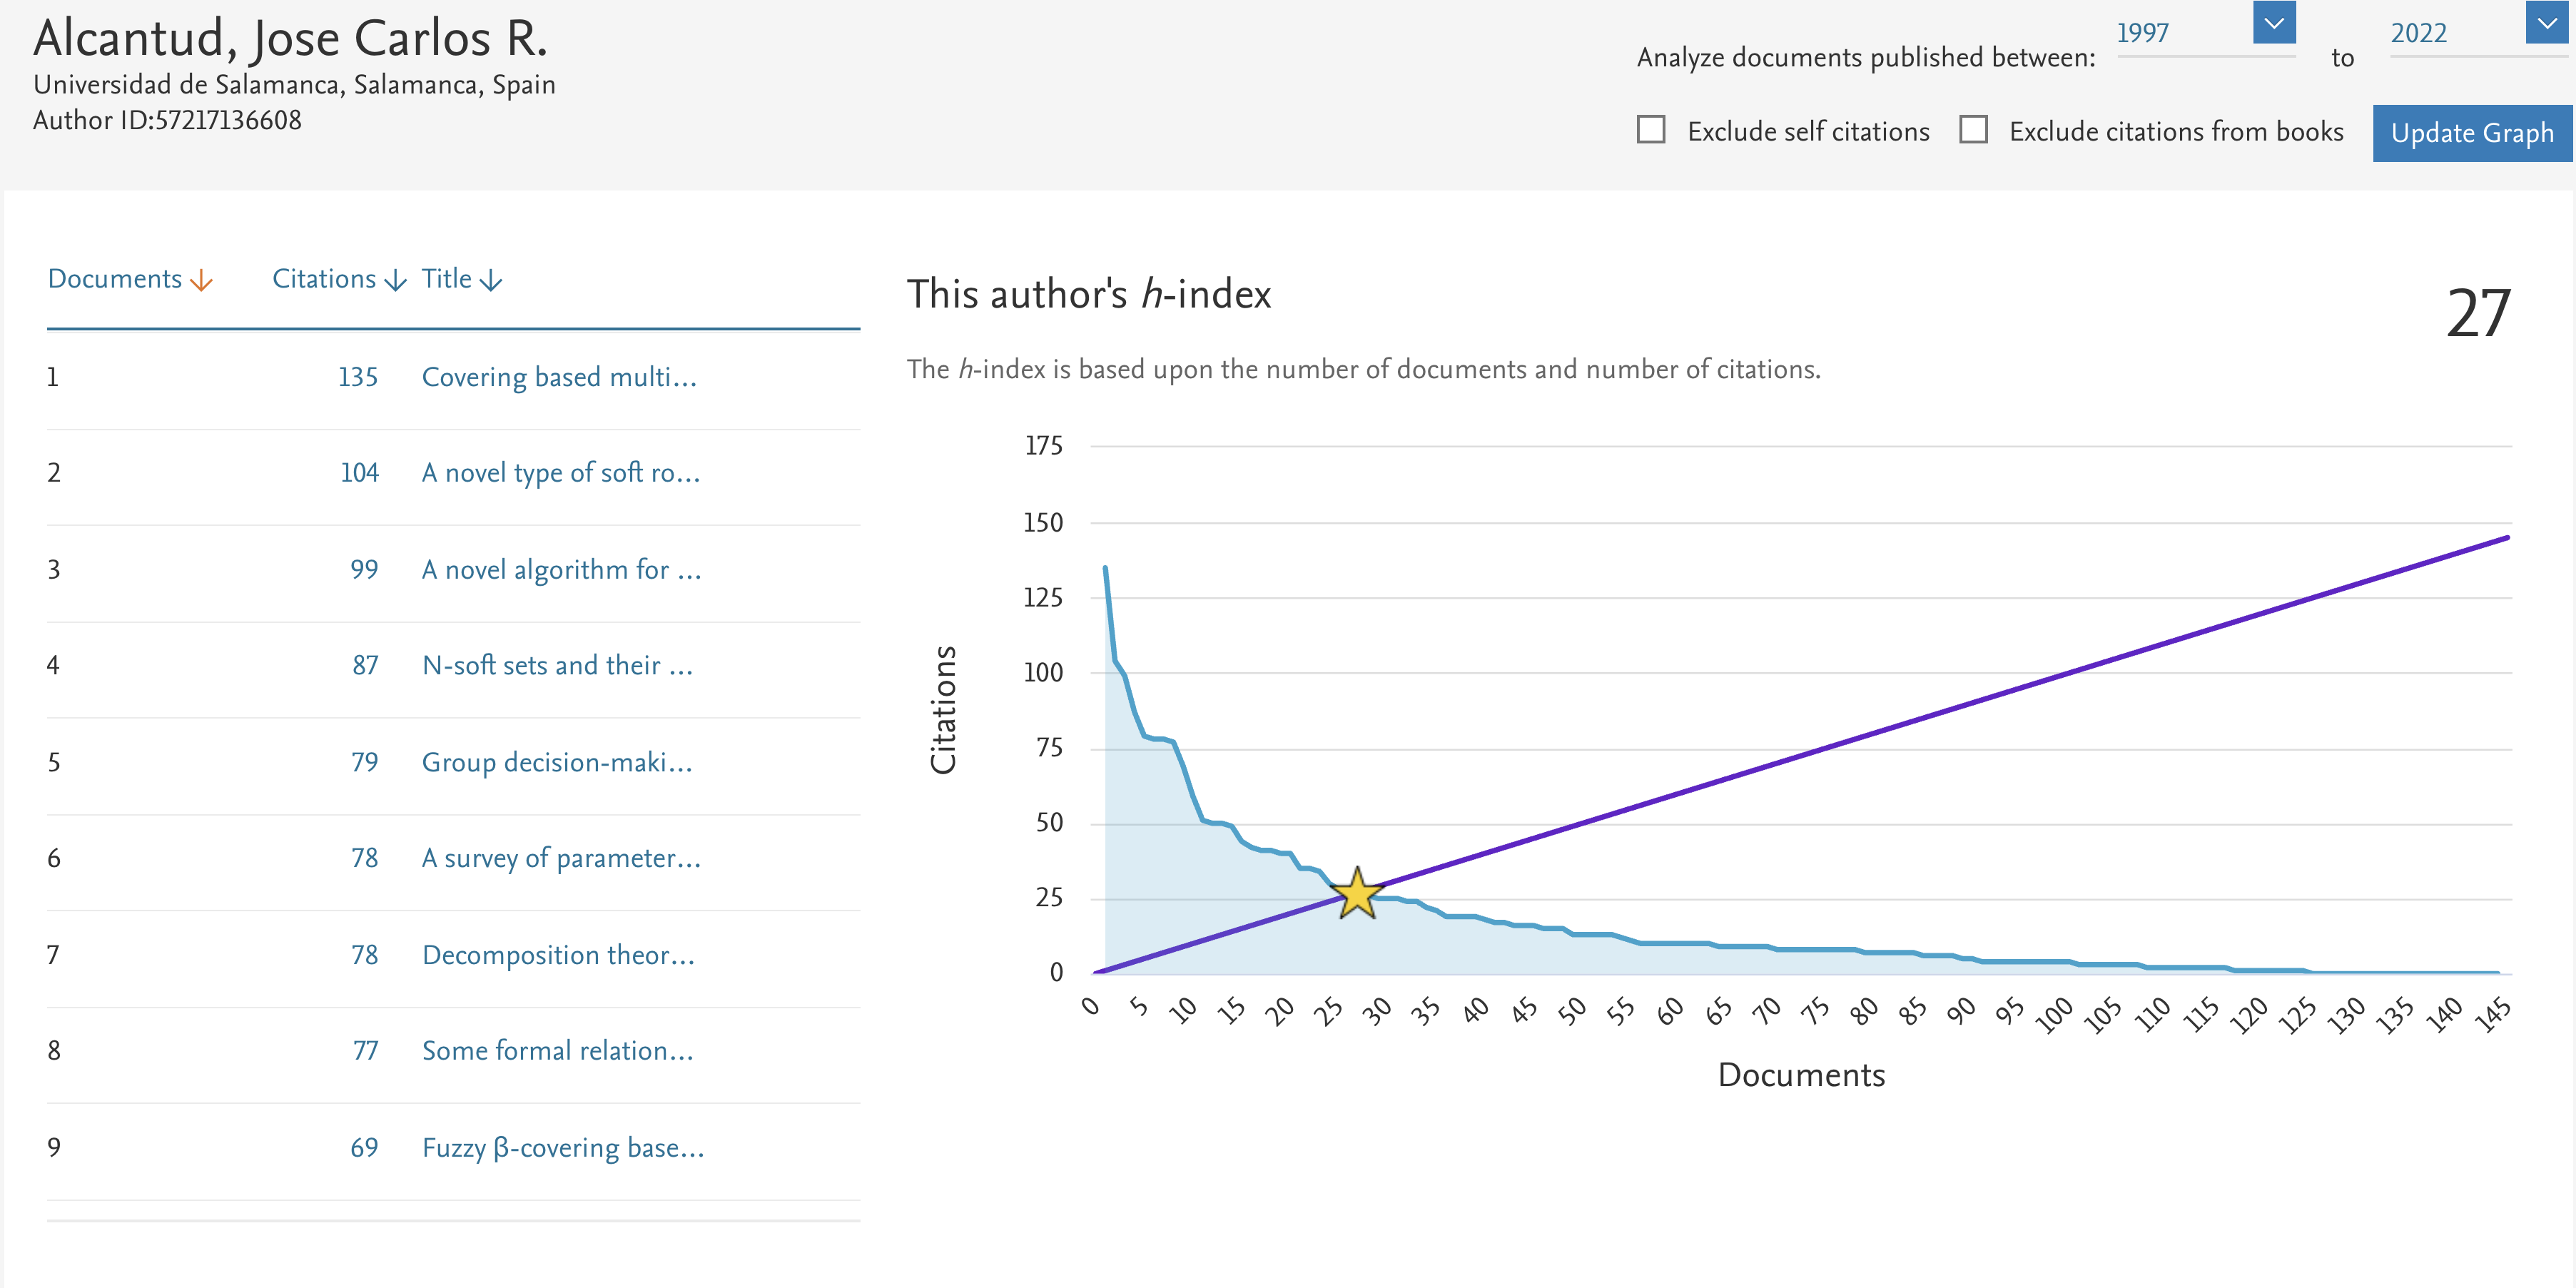This screenshot has width=2576, height=1288.
Task: Click the Citations sort arrow icon
Action: [396, 281]
